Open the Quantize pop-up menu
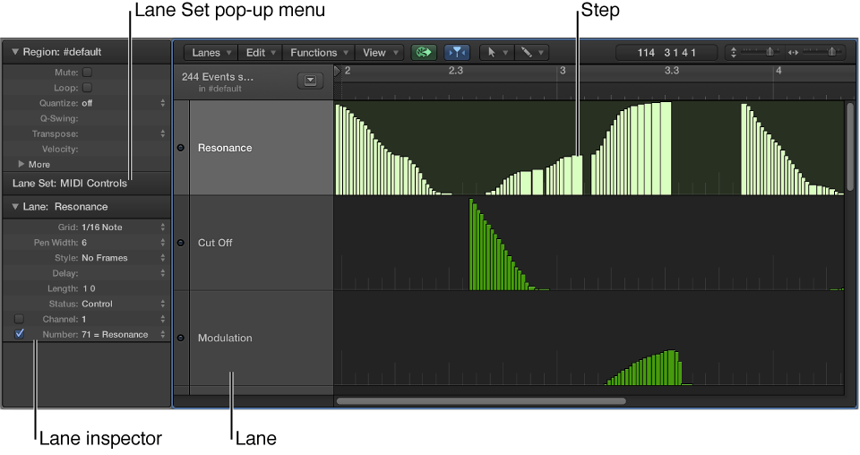The height and width of the screenshot is (455, 860). tap(162, 103)
